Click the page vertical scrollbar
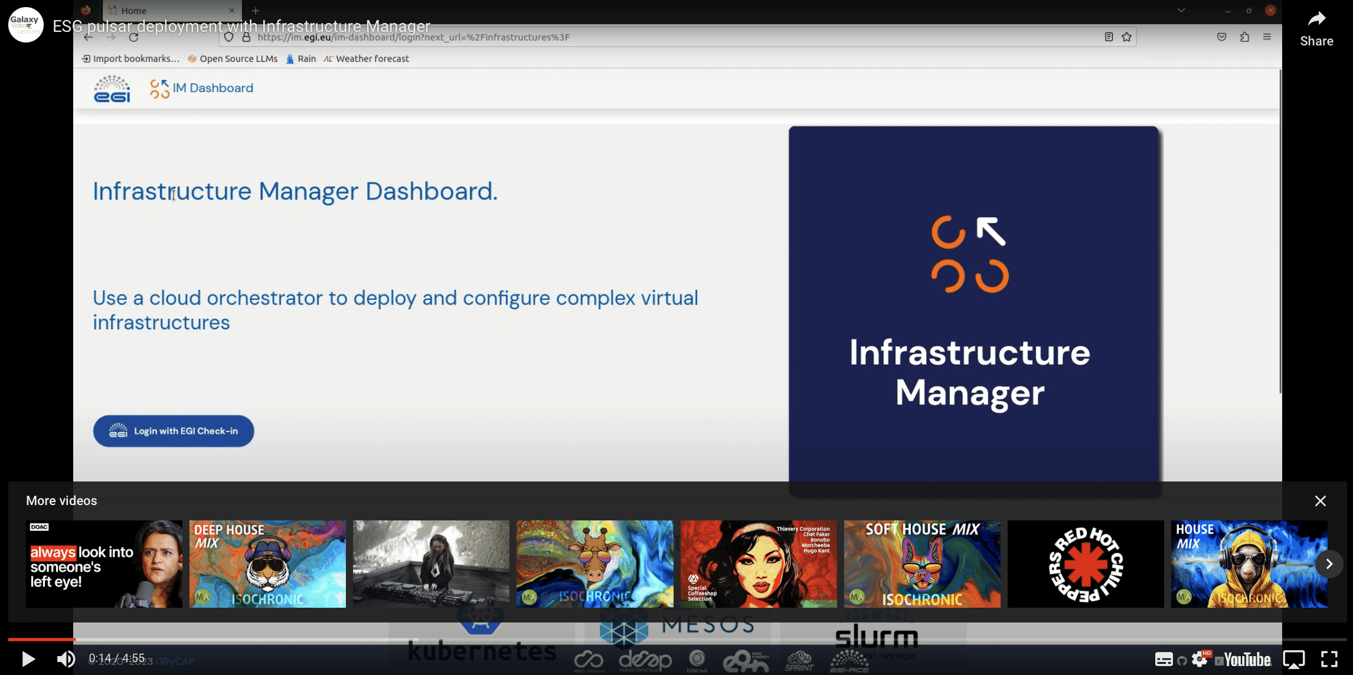The width and height of the screenshot is (1353, 675). [x=1280, y=231]
